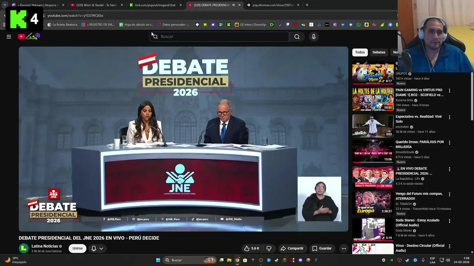
Task: Open the Telegram bookmark icon
Action: [x=390, y=25]
